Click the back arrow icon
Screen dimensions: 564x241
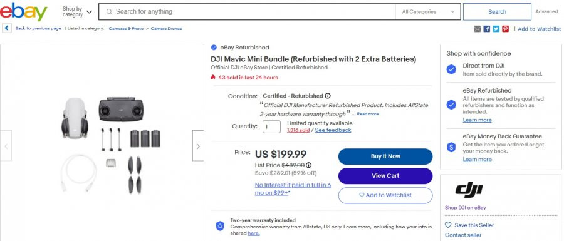point(7,28)
